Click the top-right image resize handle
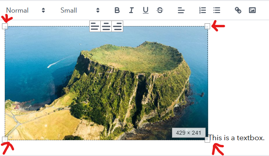 pos(207,26)
